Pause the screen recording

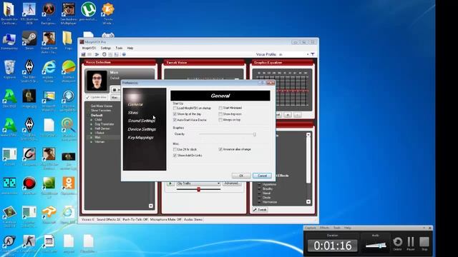tap(411, 243)
